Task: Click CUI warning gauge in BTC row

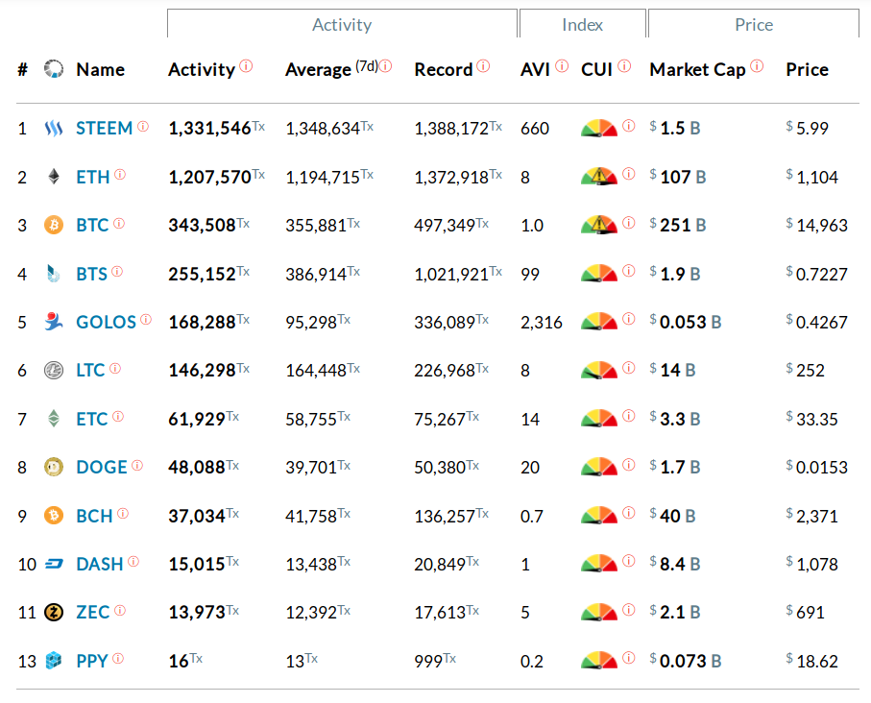Action: 599,225
